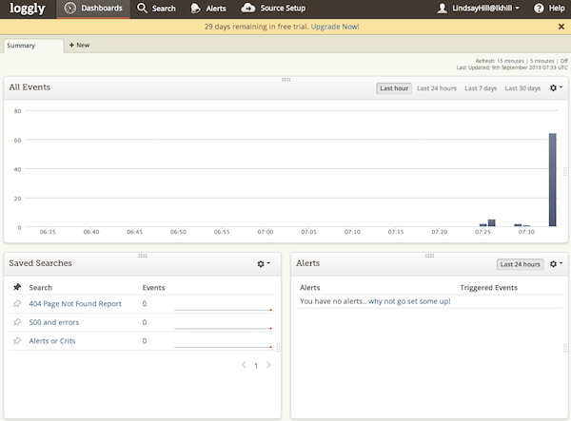Open 404 Page Not Found Report search
The height and width of the screenshot is (421, 571).
75,303
